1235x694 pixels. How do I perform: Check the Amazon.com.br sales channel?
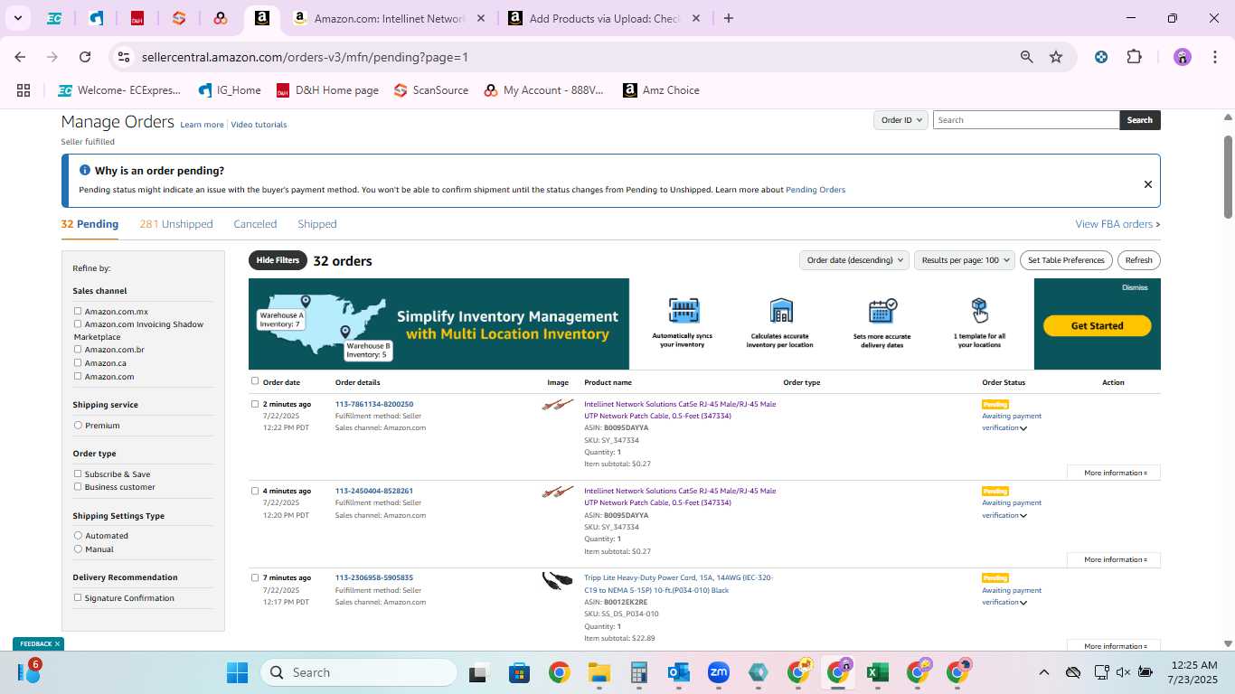tap(78, 349)
